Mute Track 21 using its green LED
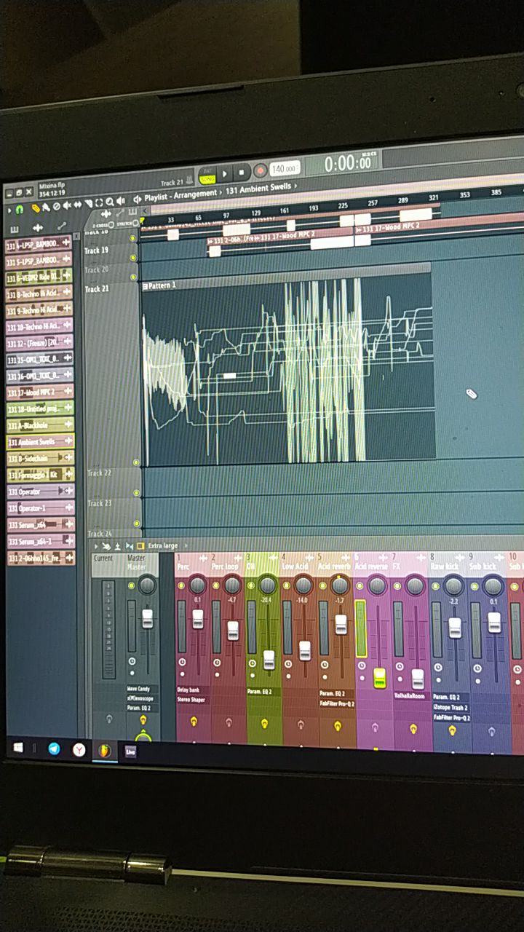This screenshot has width=524, height=932. (135, 462)
